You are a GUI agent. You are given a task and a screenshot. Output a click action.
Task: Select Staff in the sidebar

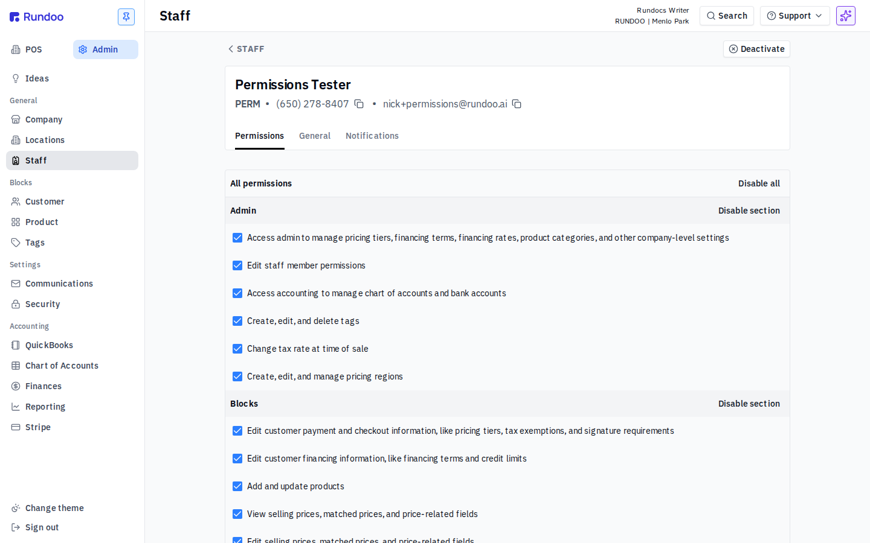click(72, 160)
